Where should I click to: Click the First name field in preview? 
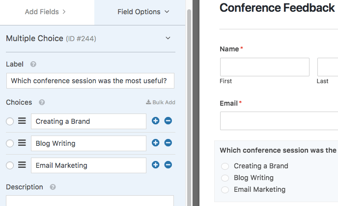click(x=264, y=67)
